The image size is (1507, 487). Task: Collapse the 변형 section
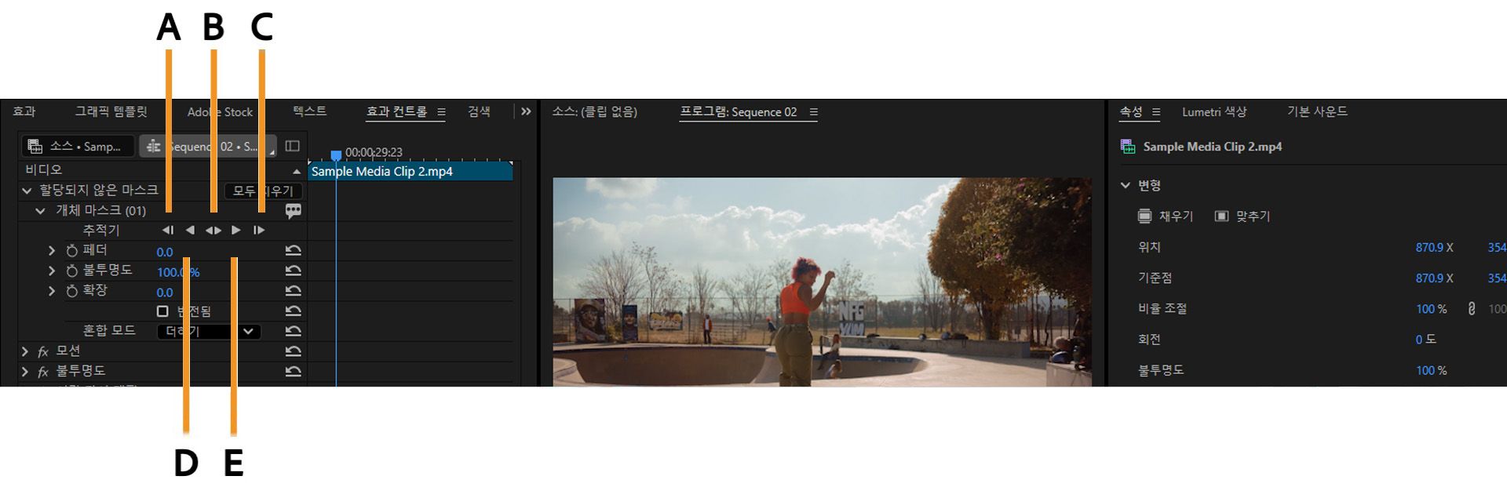1126,185
